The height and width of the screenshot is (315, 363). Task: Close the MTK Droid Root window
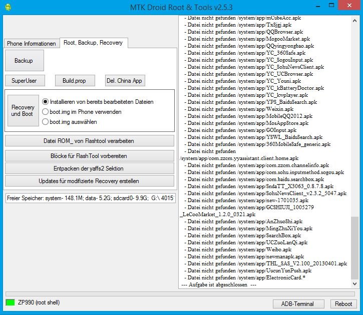349,5
